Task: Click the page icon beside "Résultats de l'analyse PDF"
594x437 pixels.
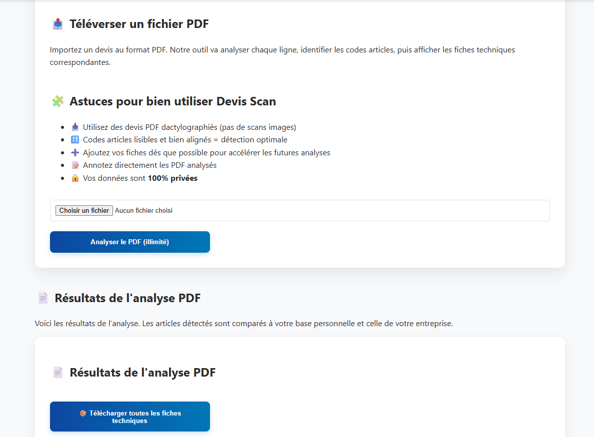Action: coord(42,297)
